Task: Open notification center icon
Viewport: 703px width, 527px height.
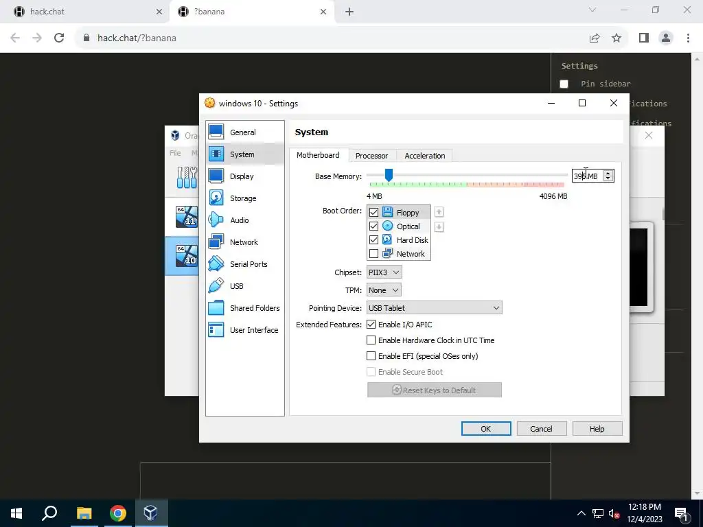Action: click(681, 513)
